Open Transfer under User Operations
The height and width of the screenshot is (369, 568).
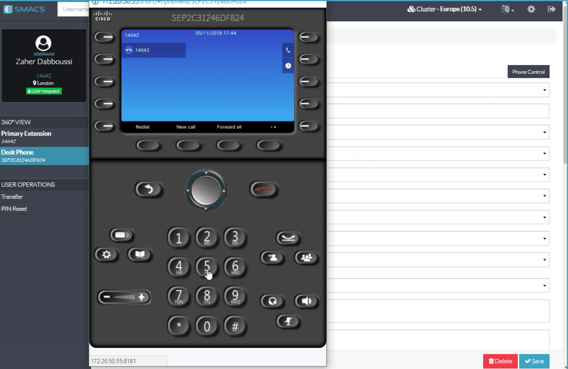(x=12, y=197)
